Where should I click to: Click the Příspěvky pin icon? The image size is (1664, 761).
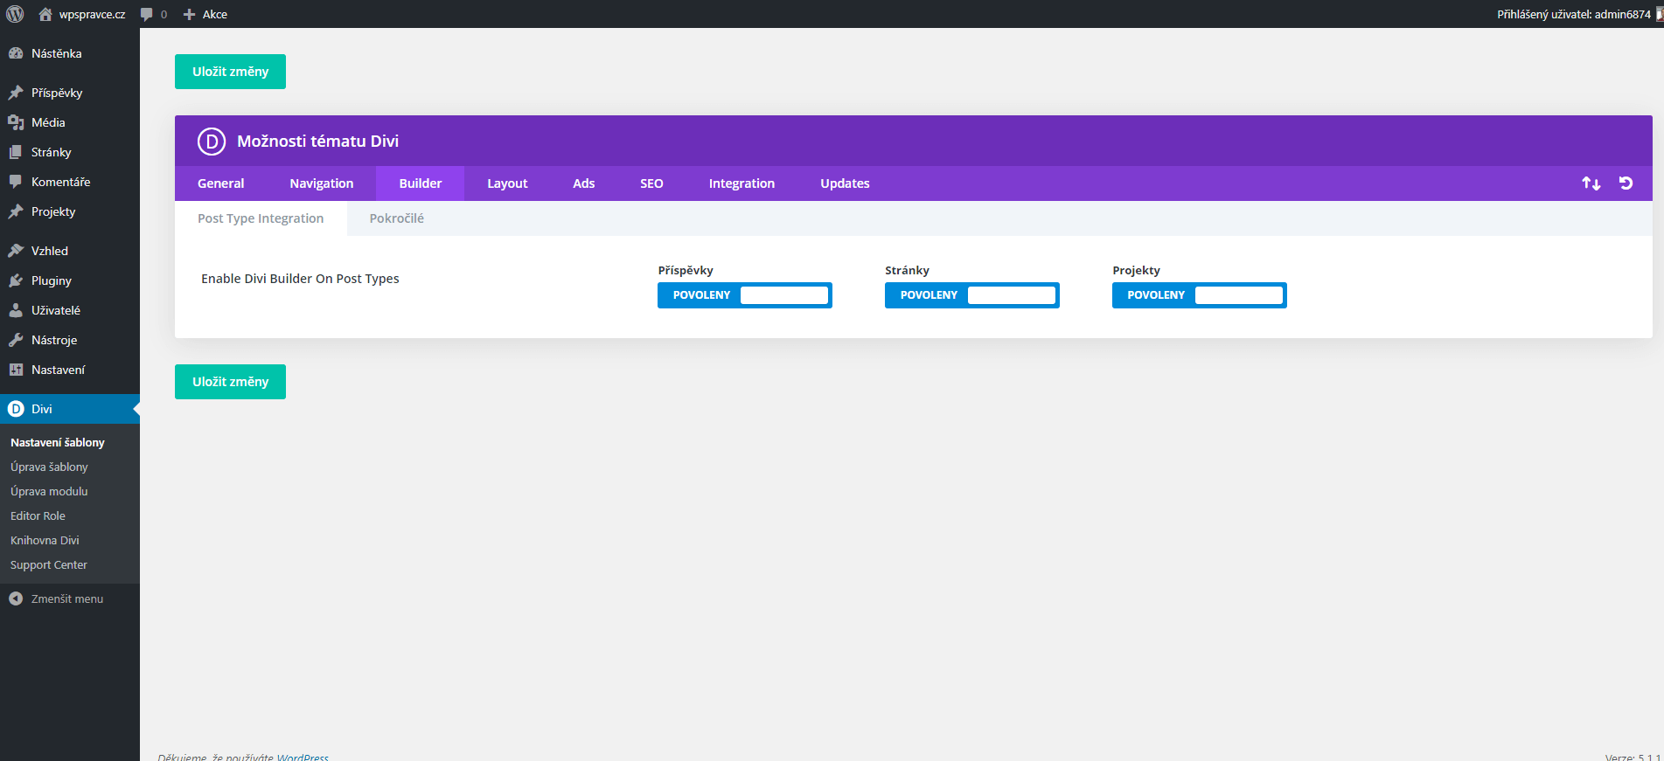coord(16,93)
